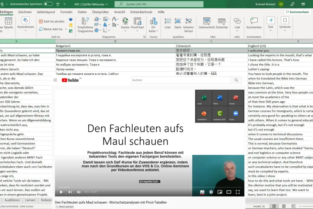This screenshot has width=313, height=209.
Task: Select column B header
Action: [115, 41]
